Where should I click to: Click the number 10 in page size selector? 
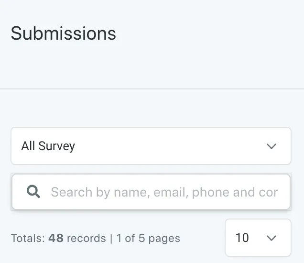pos(242,238)
